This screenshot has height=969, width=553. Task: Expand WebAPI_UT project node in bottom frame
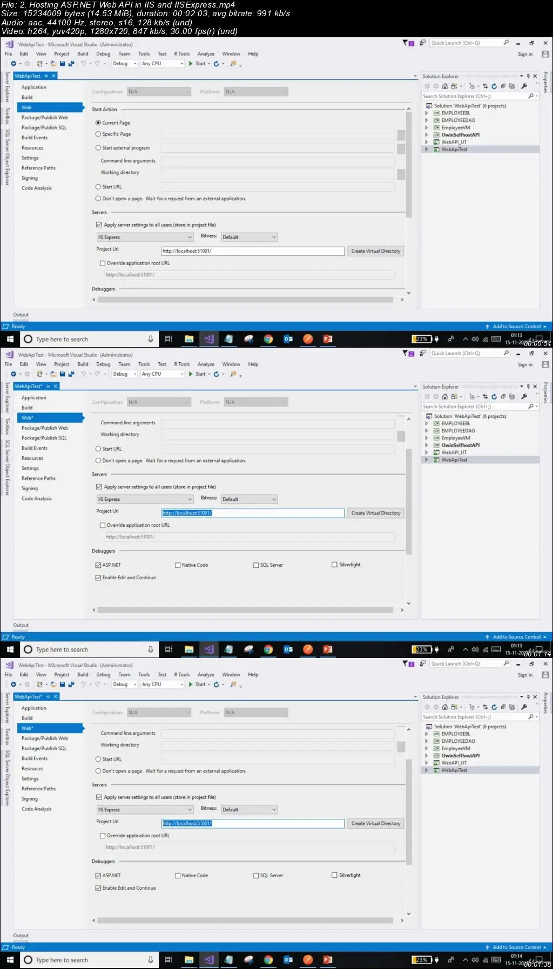(427, 763)
